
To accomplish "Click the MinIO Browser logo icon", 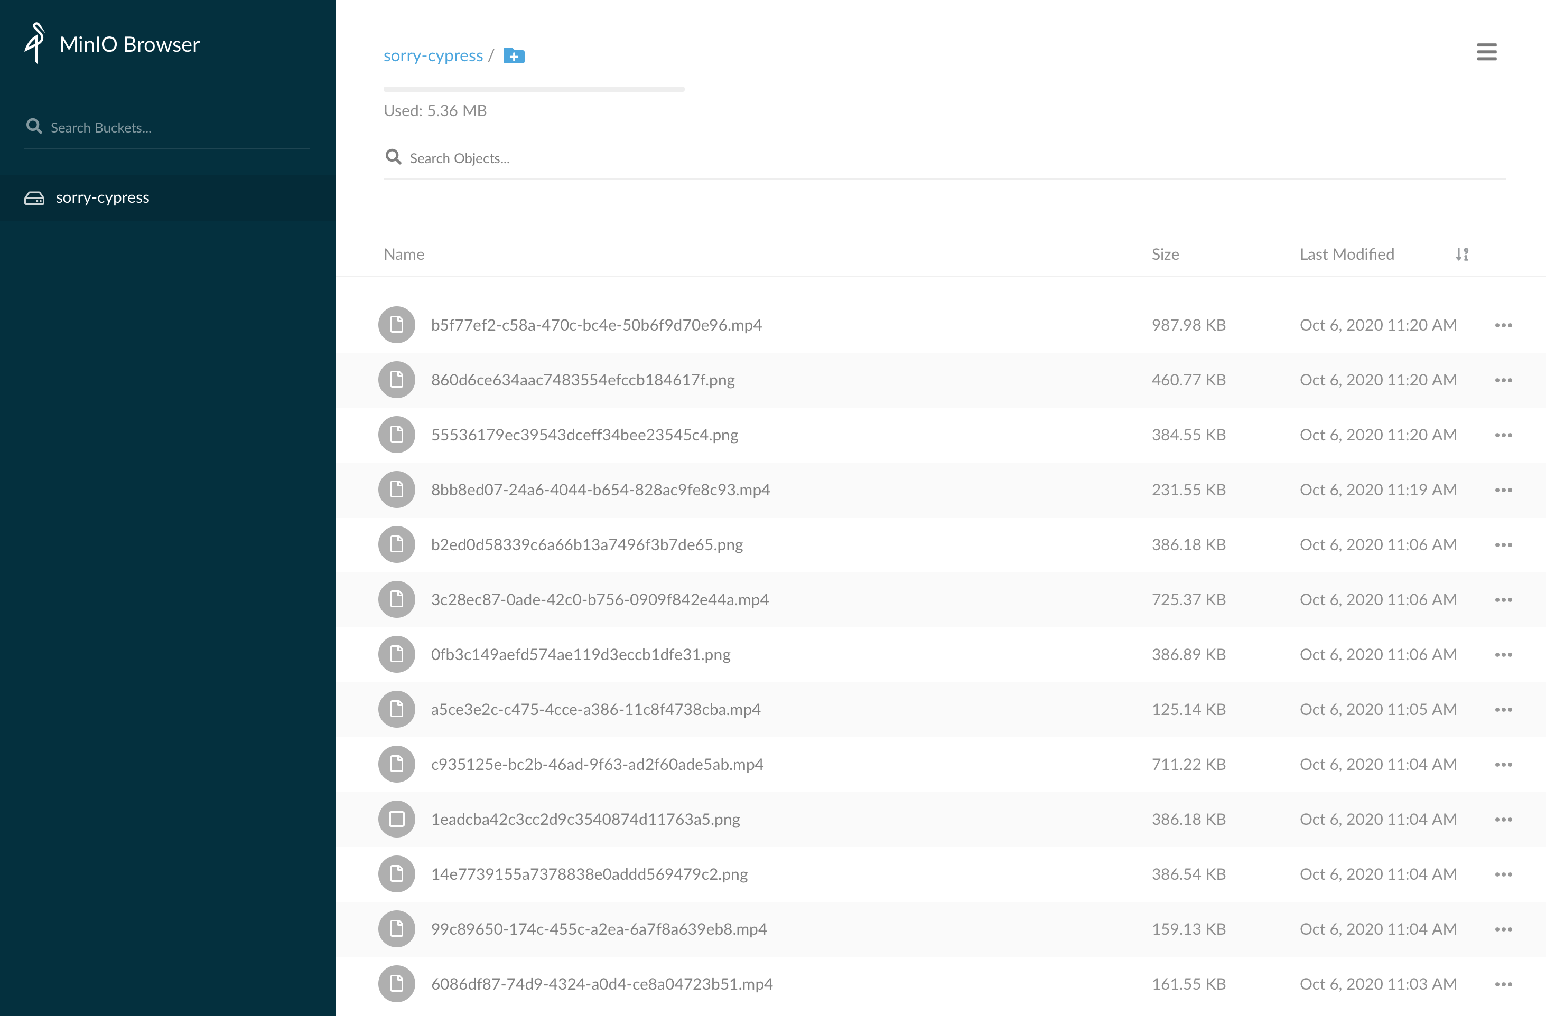I will [x=35, y=43].
